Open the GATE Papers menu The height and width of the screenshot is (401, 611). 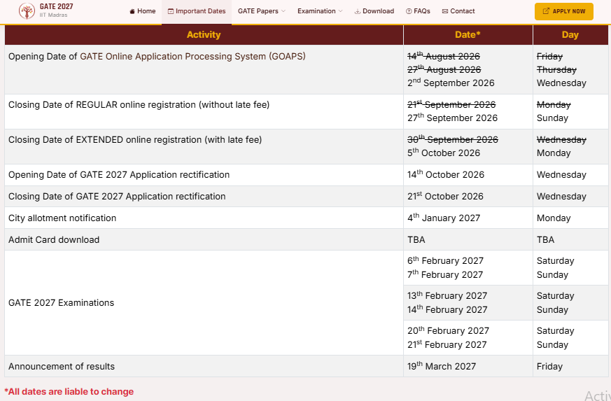[262, 11]
